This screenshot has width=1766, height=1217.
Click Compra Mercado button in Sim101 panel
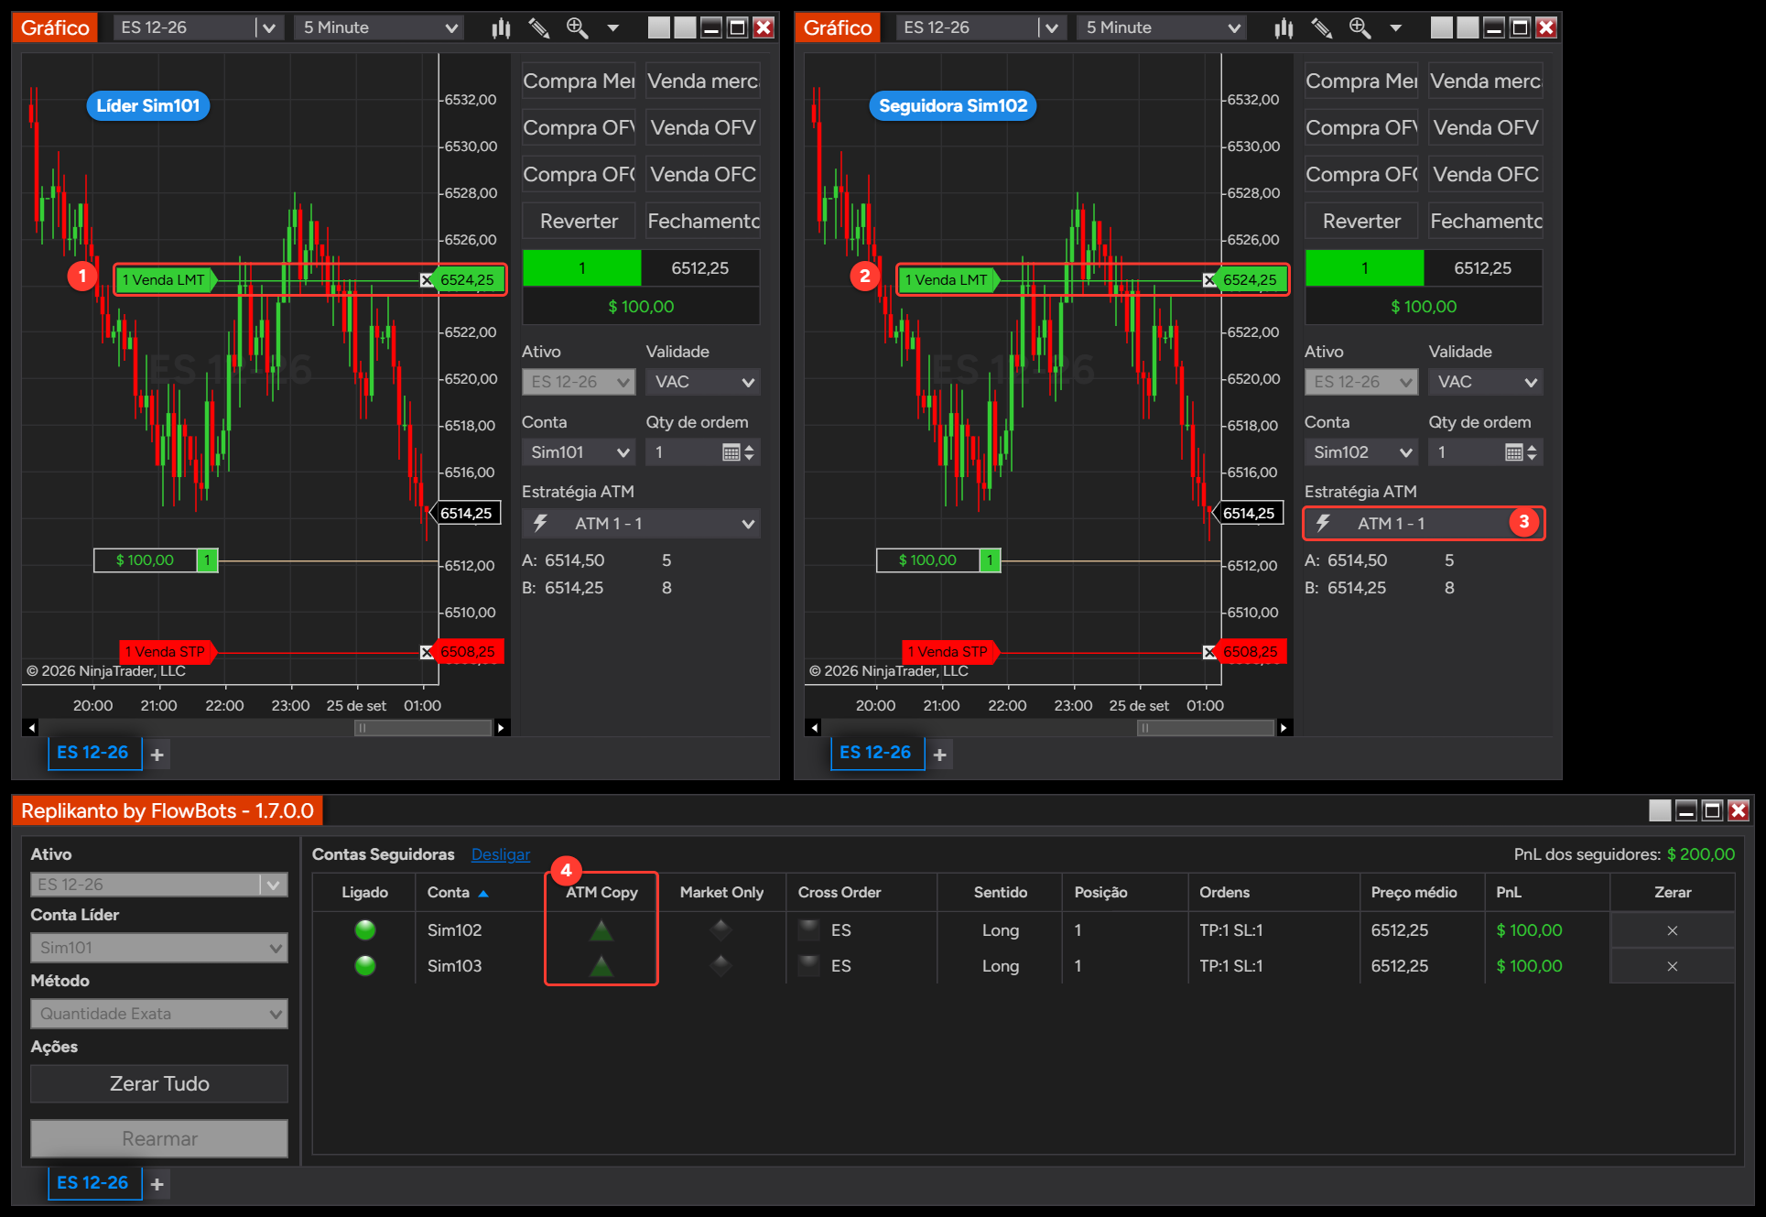coord(579,81)
